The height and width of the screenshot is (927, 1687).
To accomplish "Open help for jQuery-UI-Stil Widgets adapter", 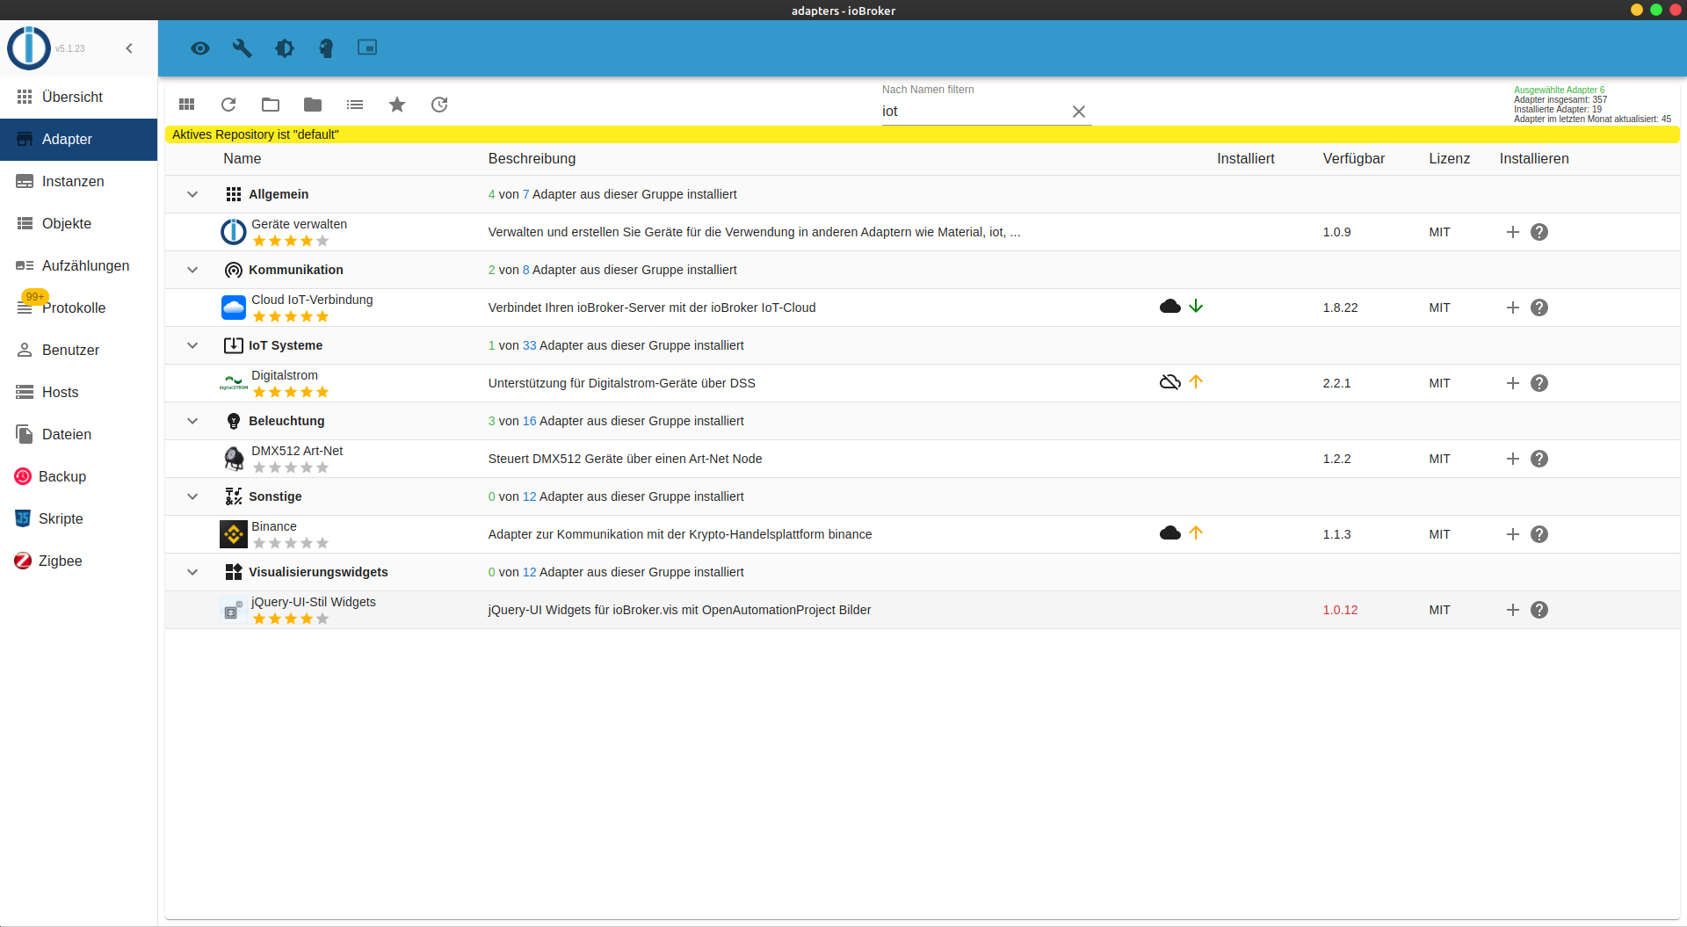I will click(x=1539, y=610).
